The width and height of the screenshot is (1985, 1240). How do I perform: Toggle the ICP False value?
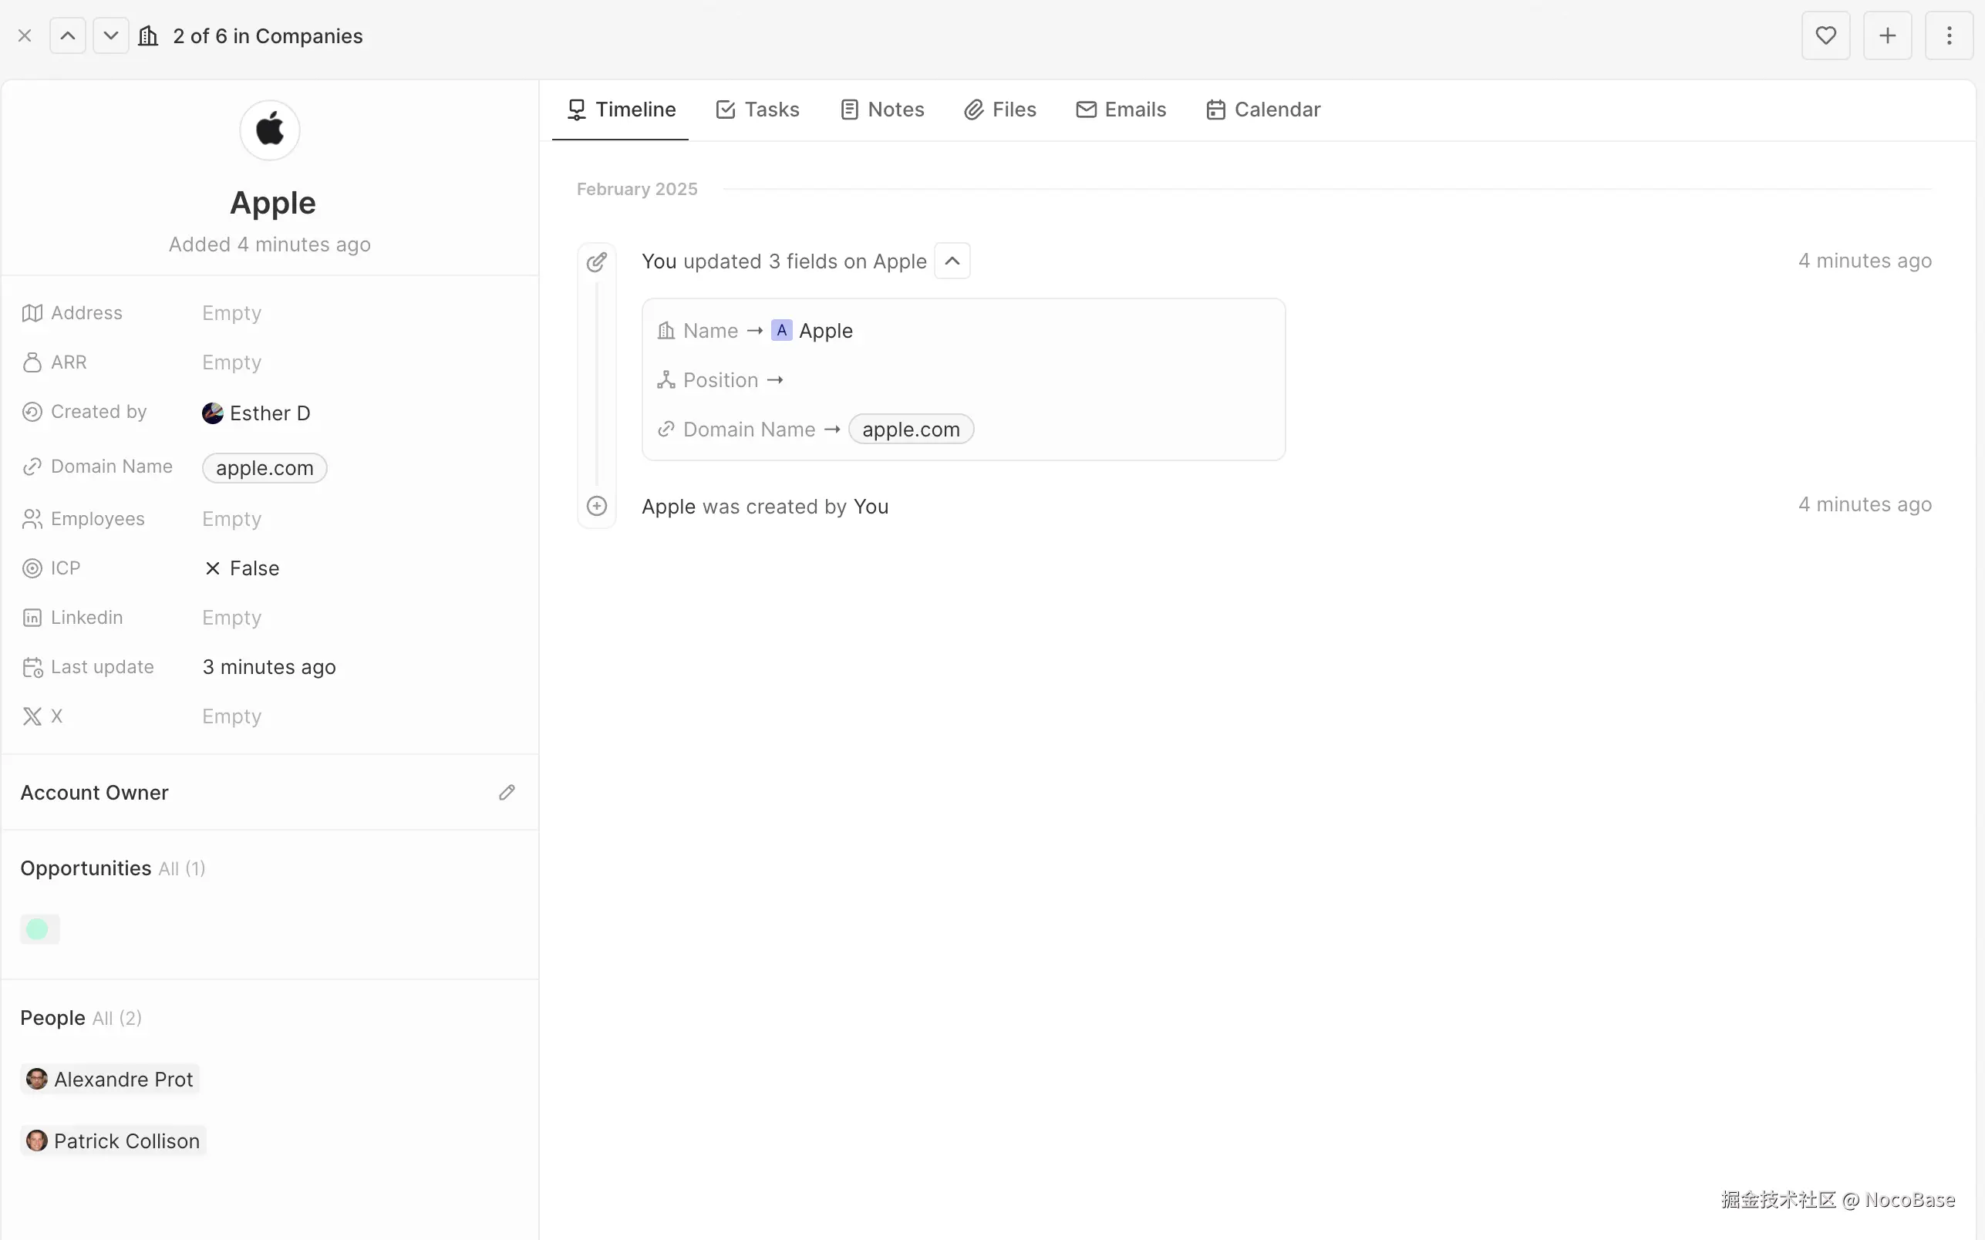tap(242, 568)
